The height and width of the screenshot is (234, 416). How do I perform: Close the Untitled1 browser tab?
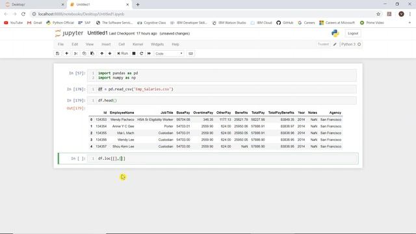pos(127,5)
